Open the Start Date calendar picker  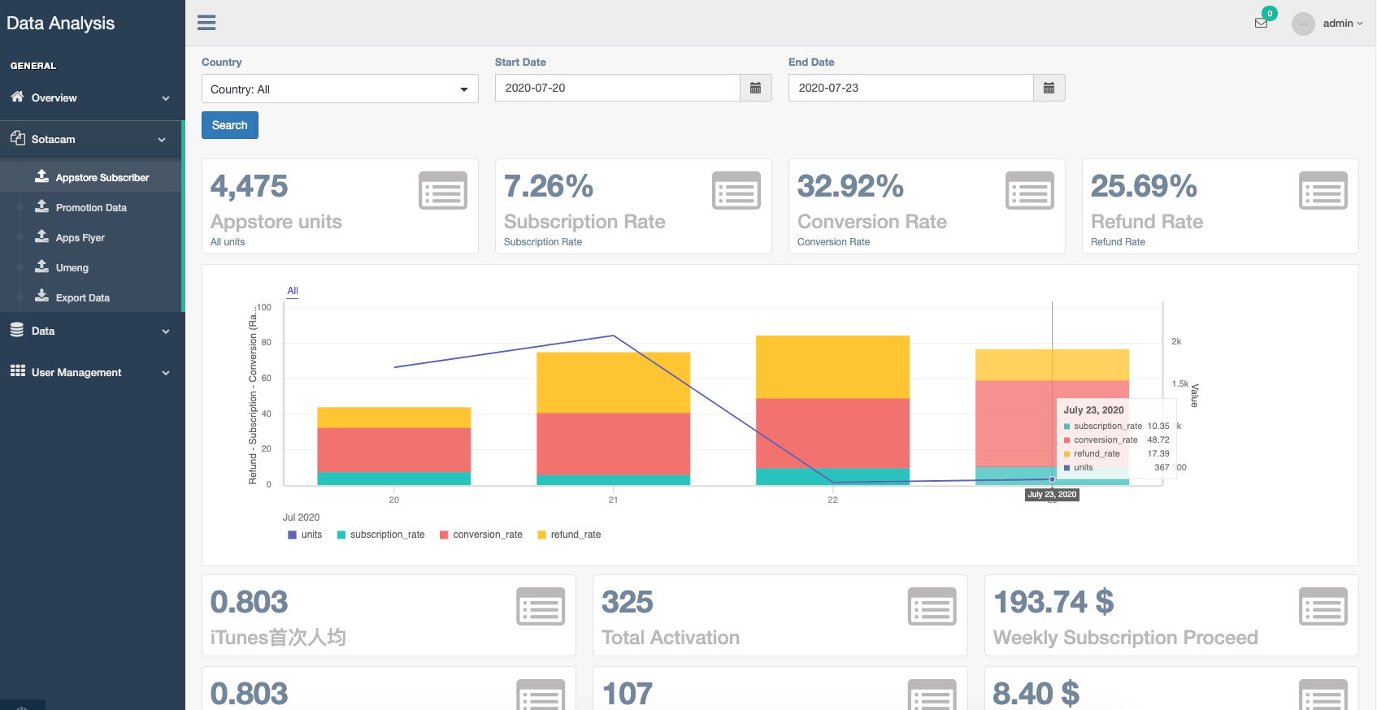coord(755,88)
